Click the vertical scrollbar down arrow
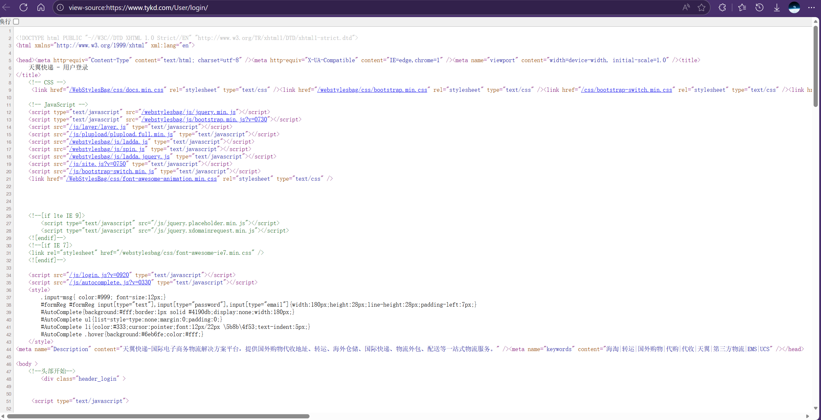This screenshot has width=821, height=420. point(816,408)
